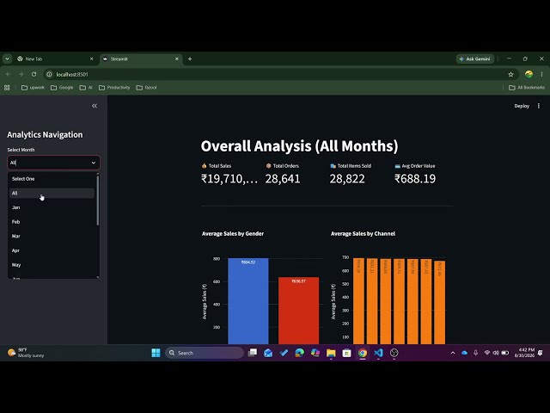Click the Total Items Sold value 28,822
This screenshot has width=550, height=413.
click(347, 179)
